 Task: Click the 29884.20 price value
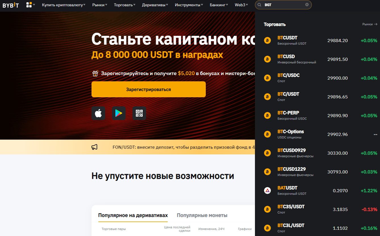click(337, 41)
